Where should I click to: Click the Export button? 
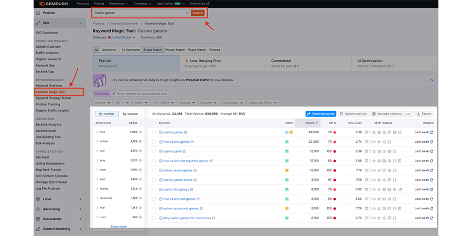coord(424,114)
